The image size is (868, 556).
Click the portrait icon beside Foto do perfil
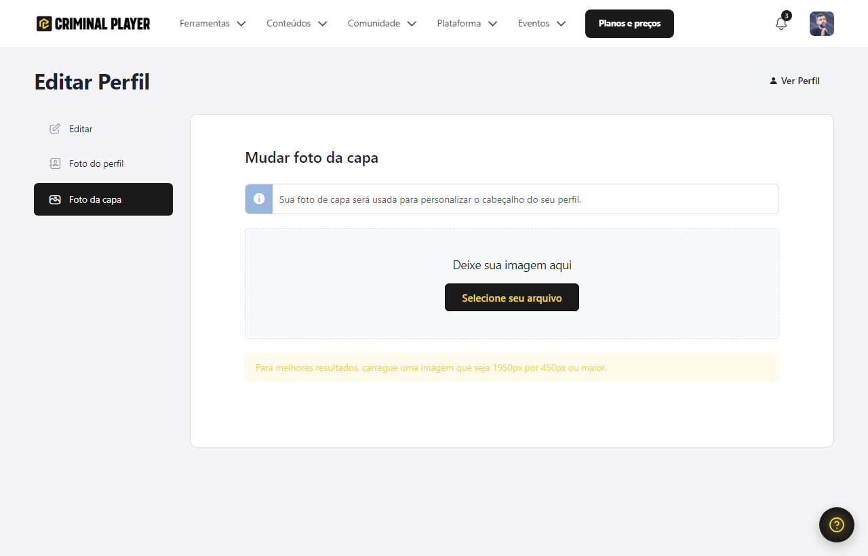[55, 163]
